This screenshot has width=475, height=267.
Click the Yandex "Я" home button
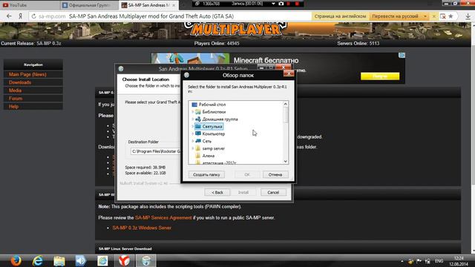pos(21,16)
